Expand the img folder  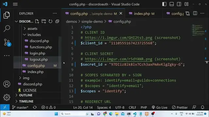(x=26, y=78)
